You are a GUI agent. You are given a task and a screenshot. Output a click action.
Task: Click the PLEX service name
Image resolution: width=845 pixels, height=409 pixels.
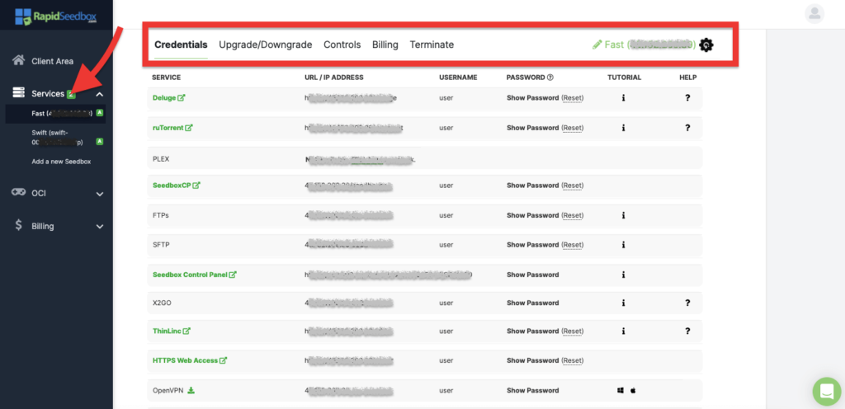click(x=161, y=159)
